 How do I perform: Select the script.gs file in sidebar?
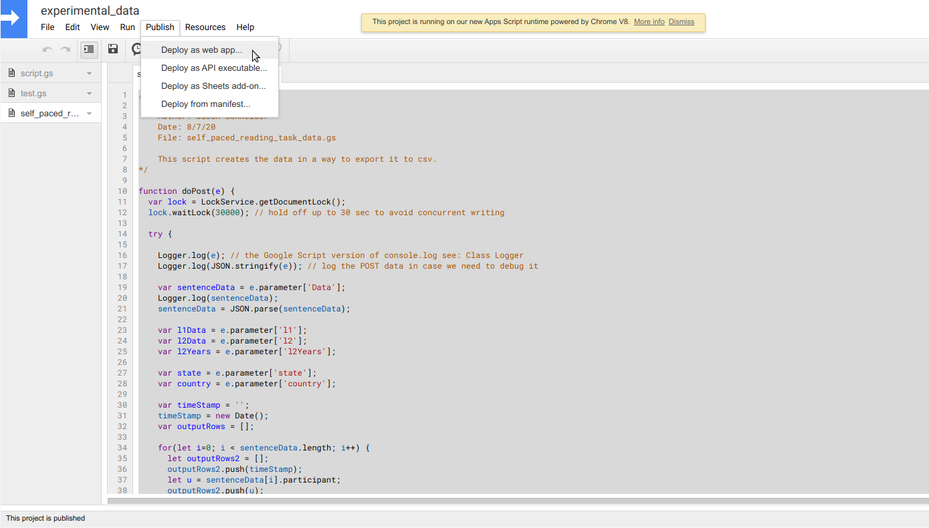51,74
